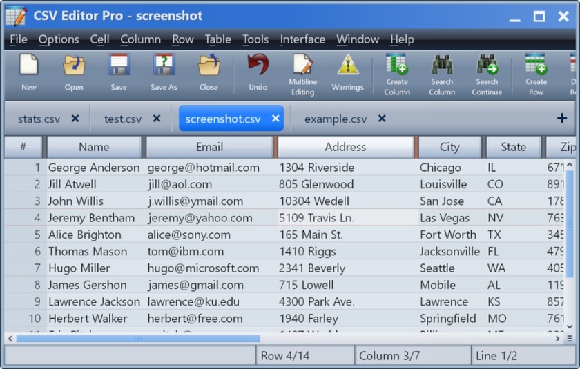Open the Options menu
The height and width of the screenshot is (369, 580).
coord(59,39)
